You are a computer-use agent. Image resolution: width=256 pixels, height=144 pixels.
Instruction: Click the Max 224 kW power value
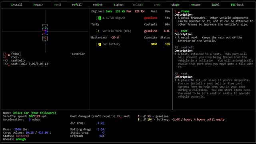[x=135, y=11]
